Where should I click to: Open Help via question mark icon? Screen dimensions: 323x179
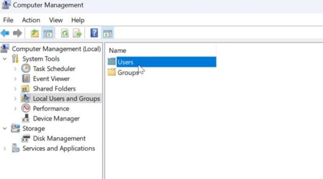pyautogui.click(x=94, y=33)
